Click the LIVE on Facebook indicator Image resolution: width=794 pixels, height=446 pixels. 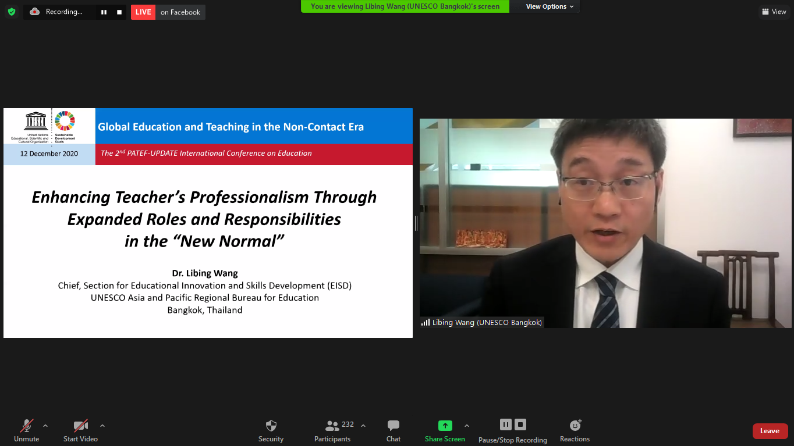pos(168,12)
